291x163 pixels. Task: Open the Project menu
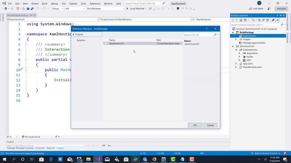[35, 4]
